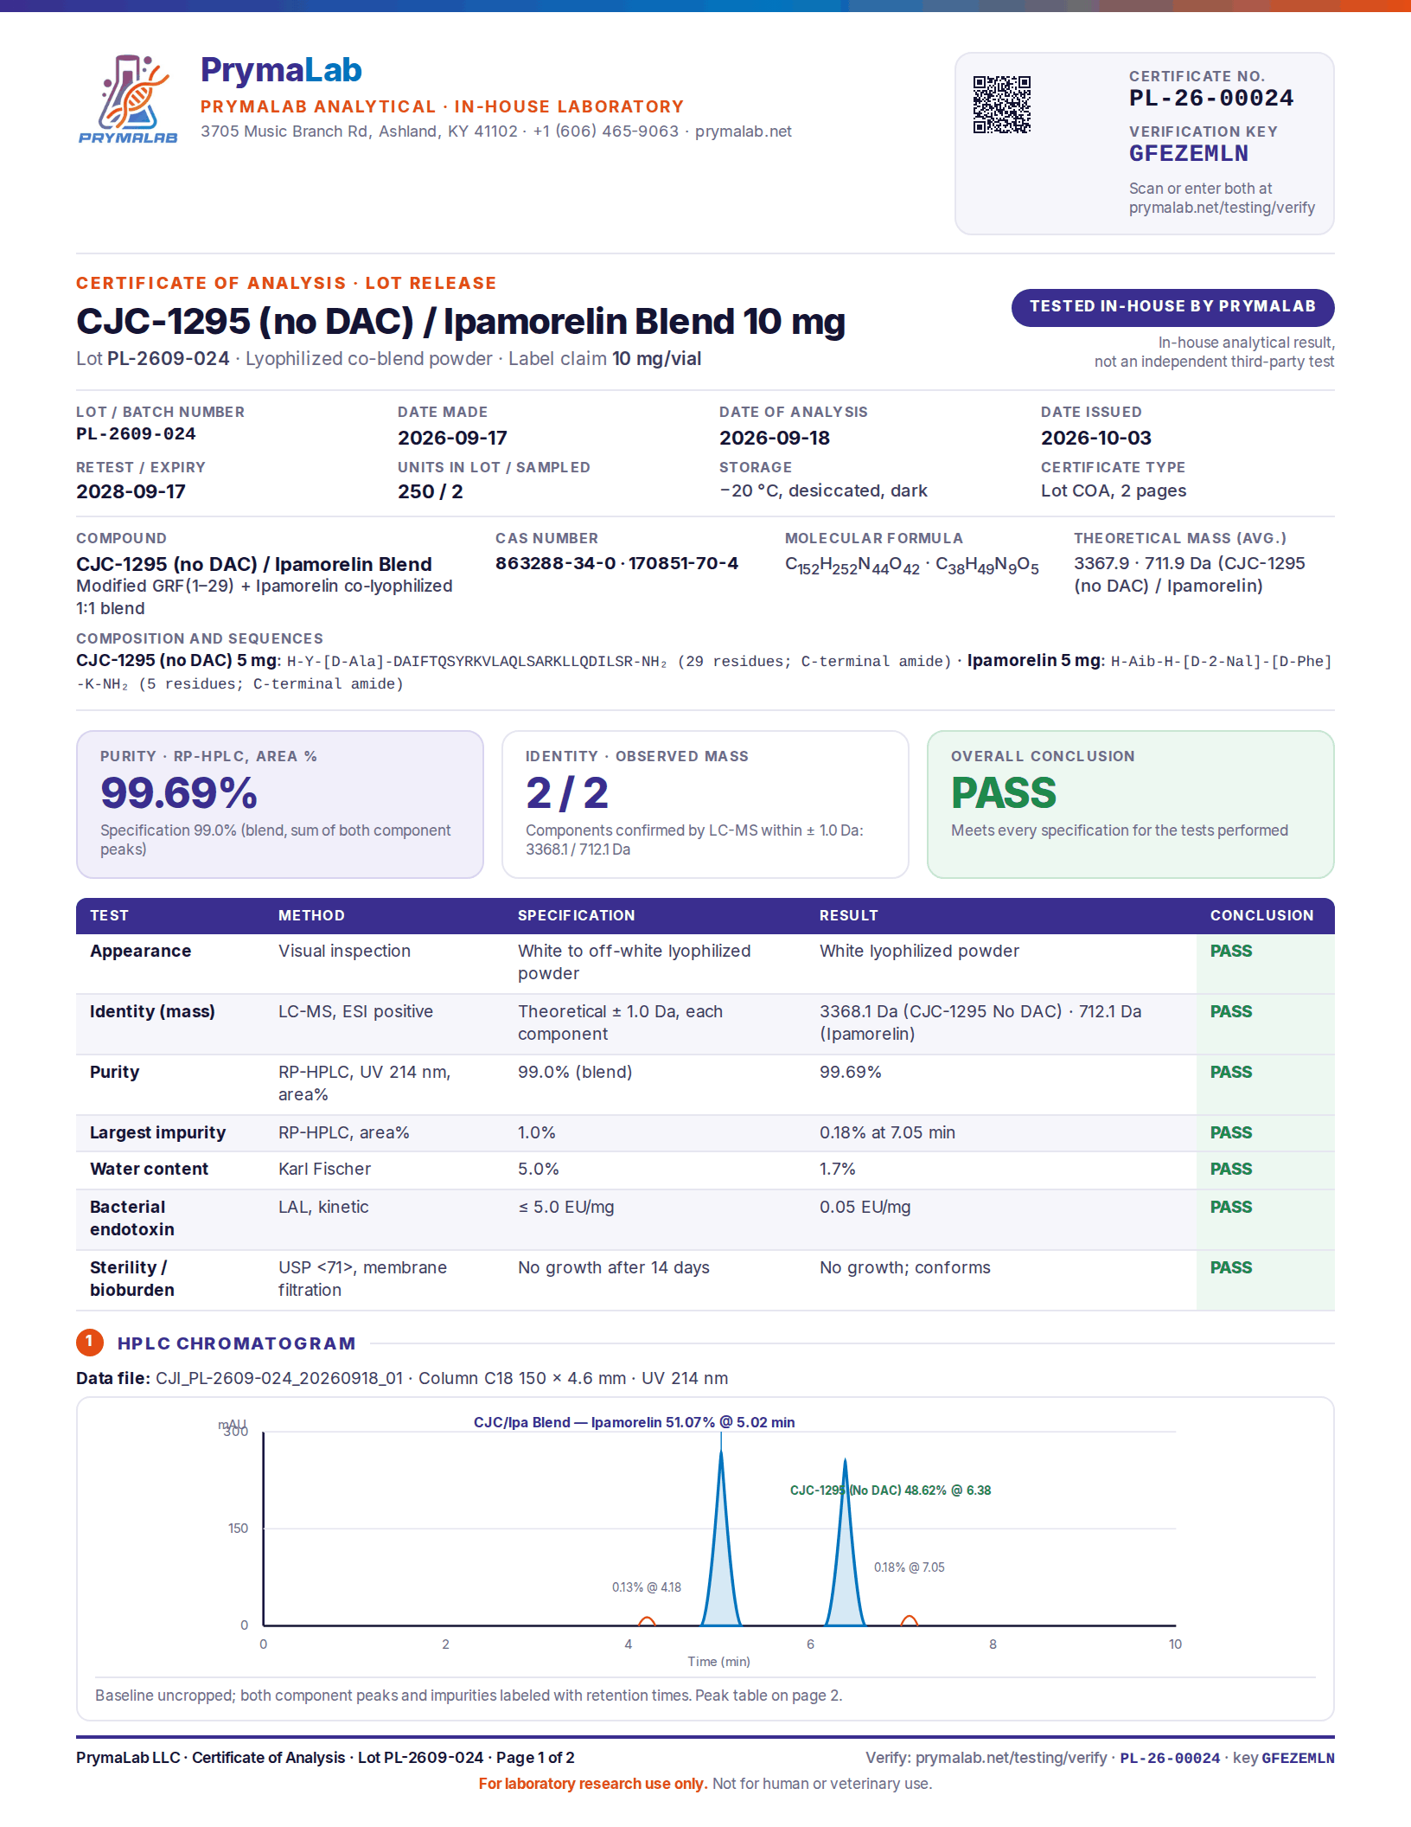Screen dimensions: 1411x1827
Task: Click the impurity label 0.13% @ 4.18
Action: click(x=647, y=1587)
